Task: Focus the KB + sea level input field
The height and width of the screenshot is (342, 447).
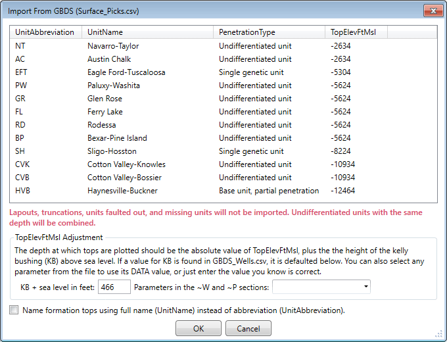Action: (114, 287)
